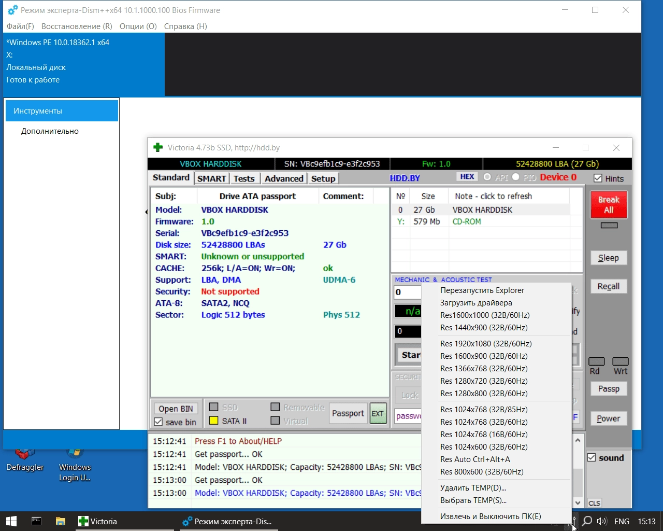Choose Выбрать TEMP(S)... menu entry

[496, 500]
